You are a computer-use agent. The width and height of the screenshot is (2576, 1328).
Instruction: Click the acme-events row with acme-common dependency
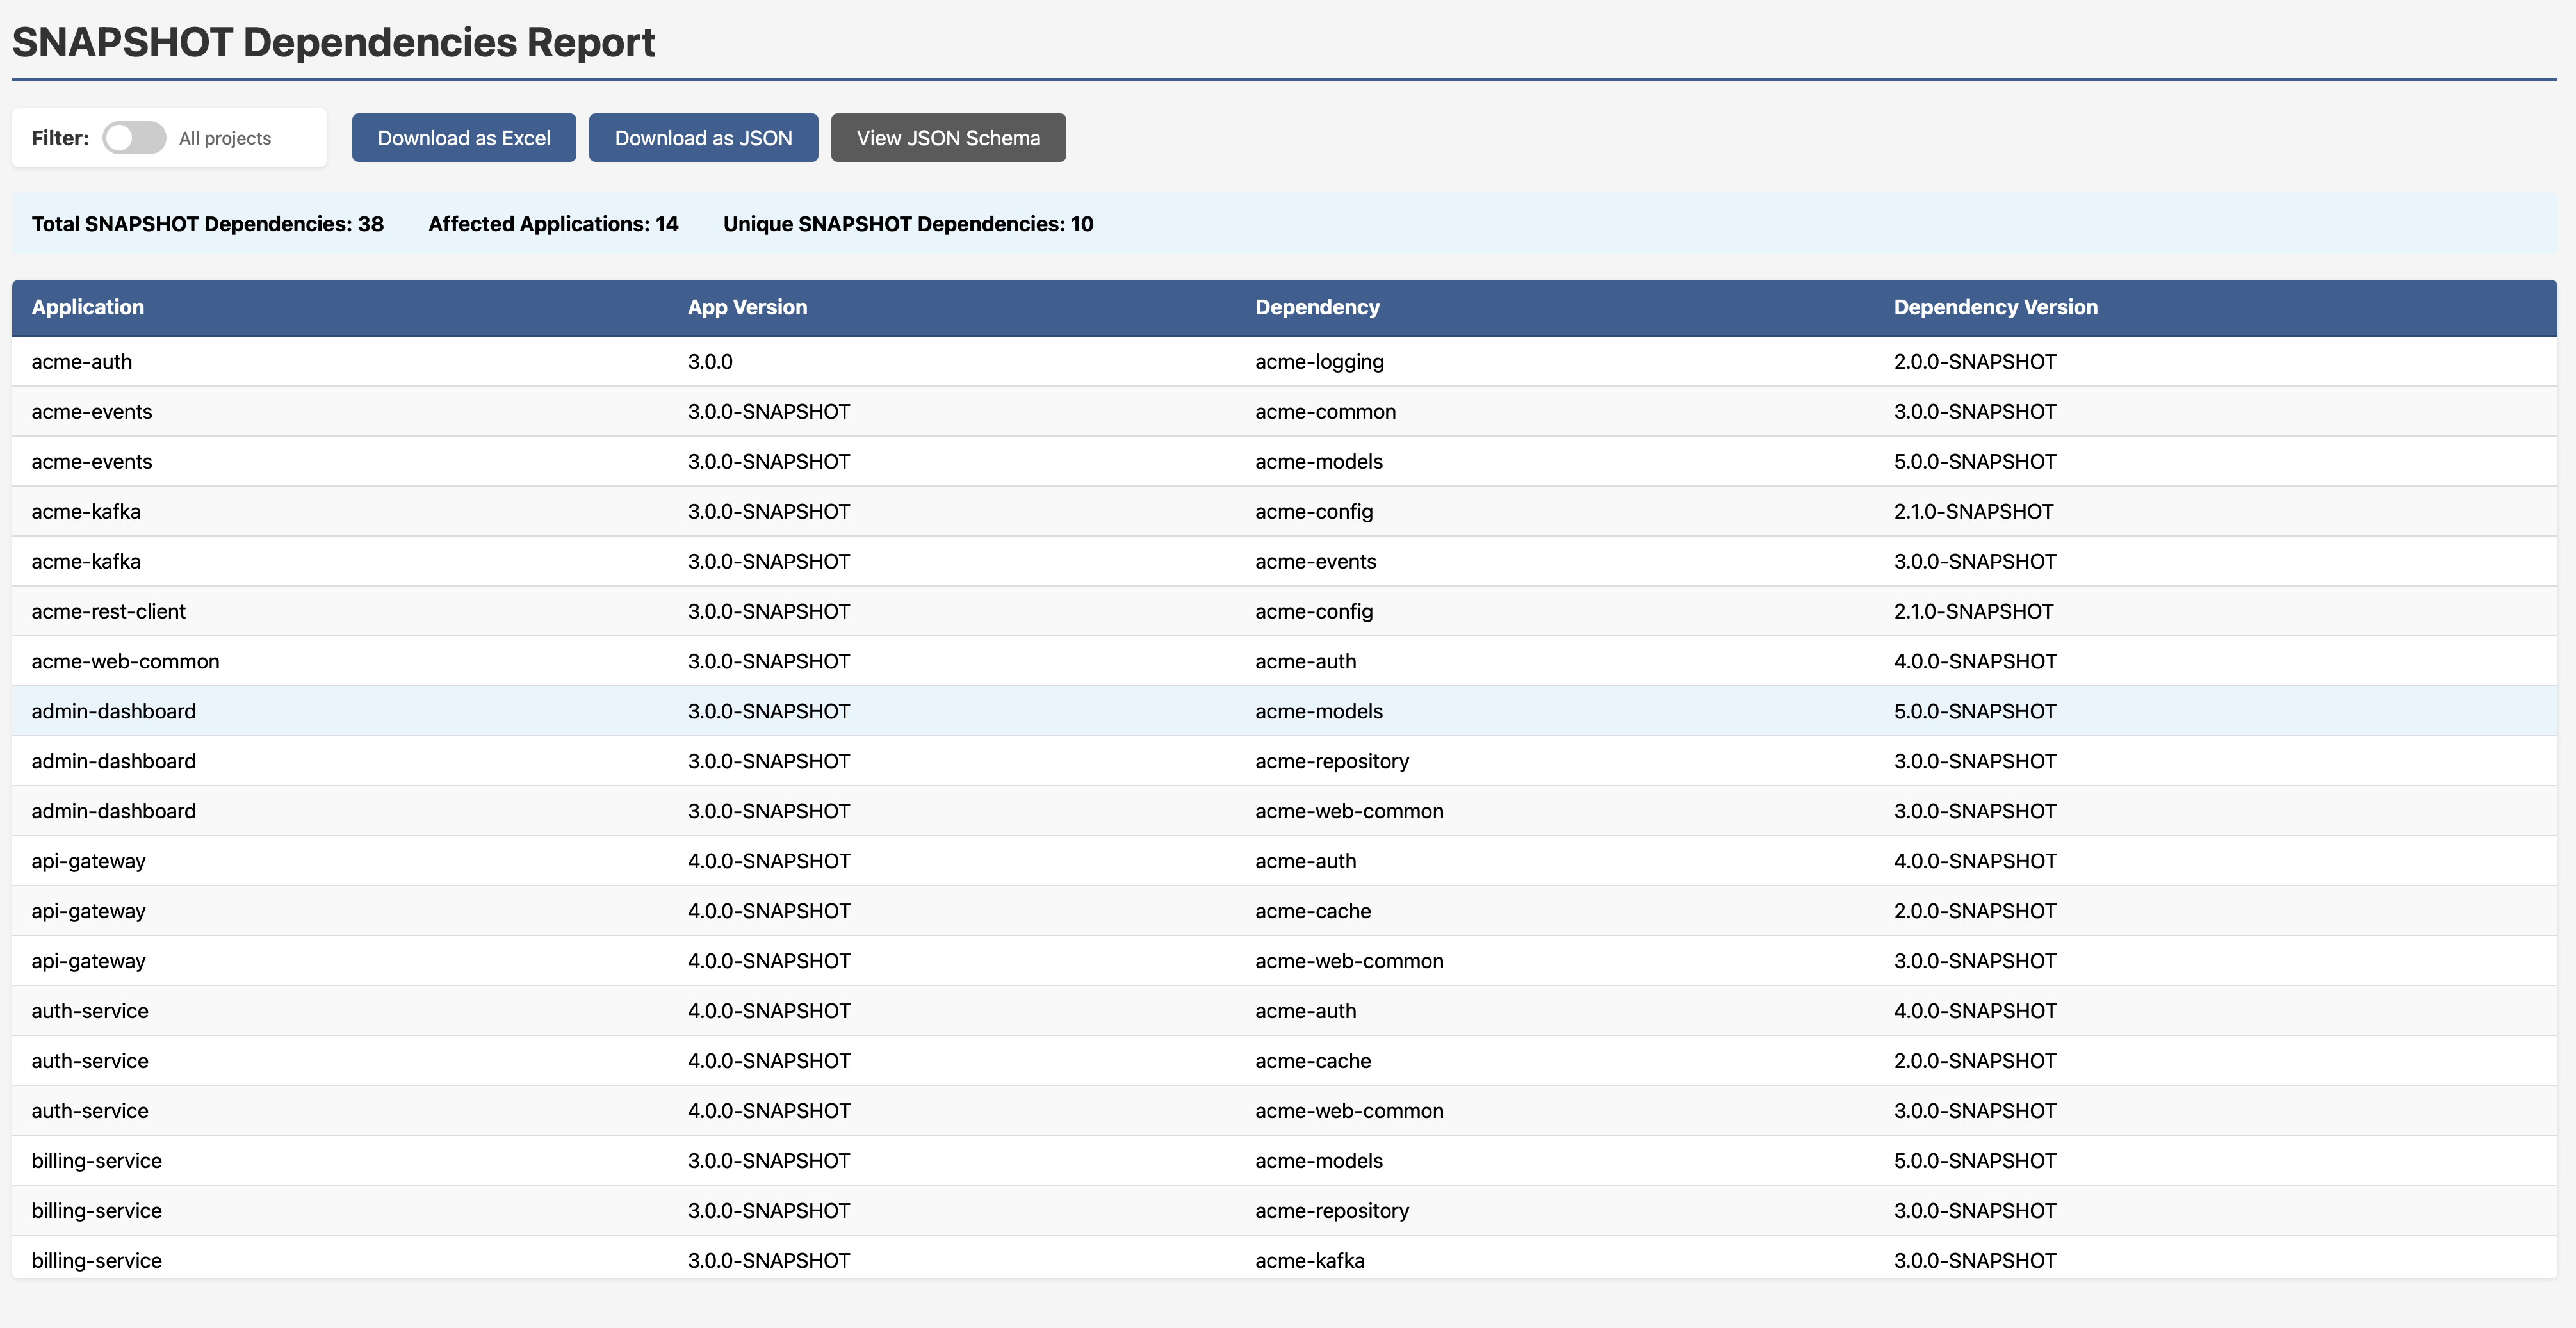700,411
